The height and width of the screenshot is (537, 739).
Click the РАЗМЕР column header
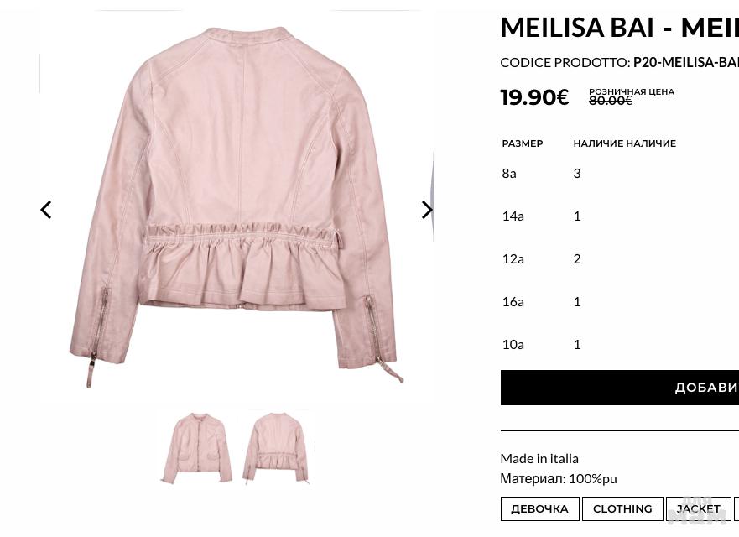[x=523, y=143]
